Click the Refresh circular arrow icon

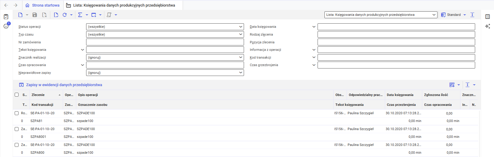tap(65, 15)
